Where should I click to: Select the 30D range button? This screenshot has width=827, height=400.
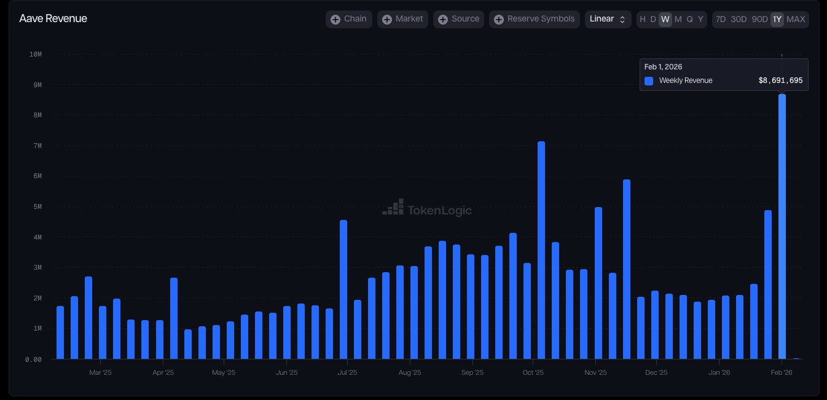click(x=739, y=19)
